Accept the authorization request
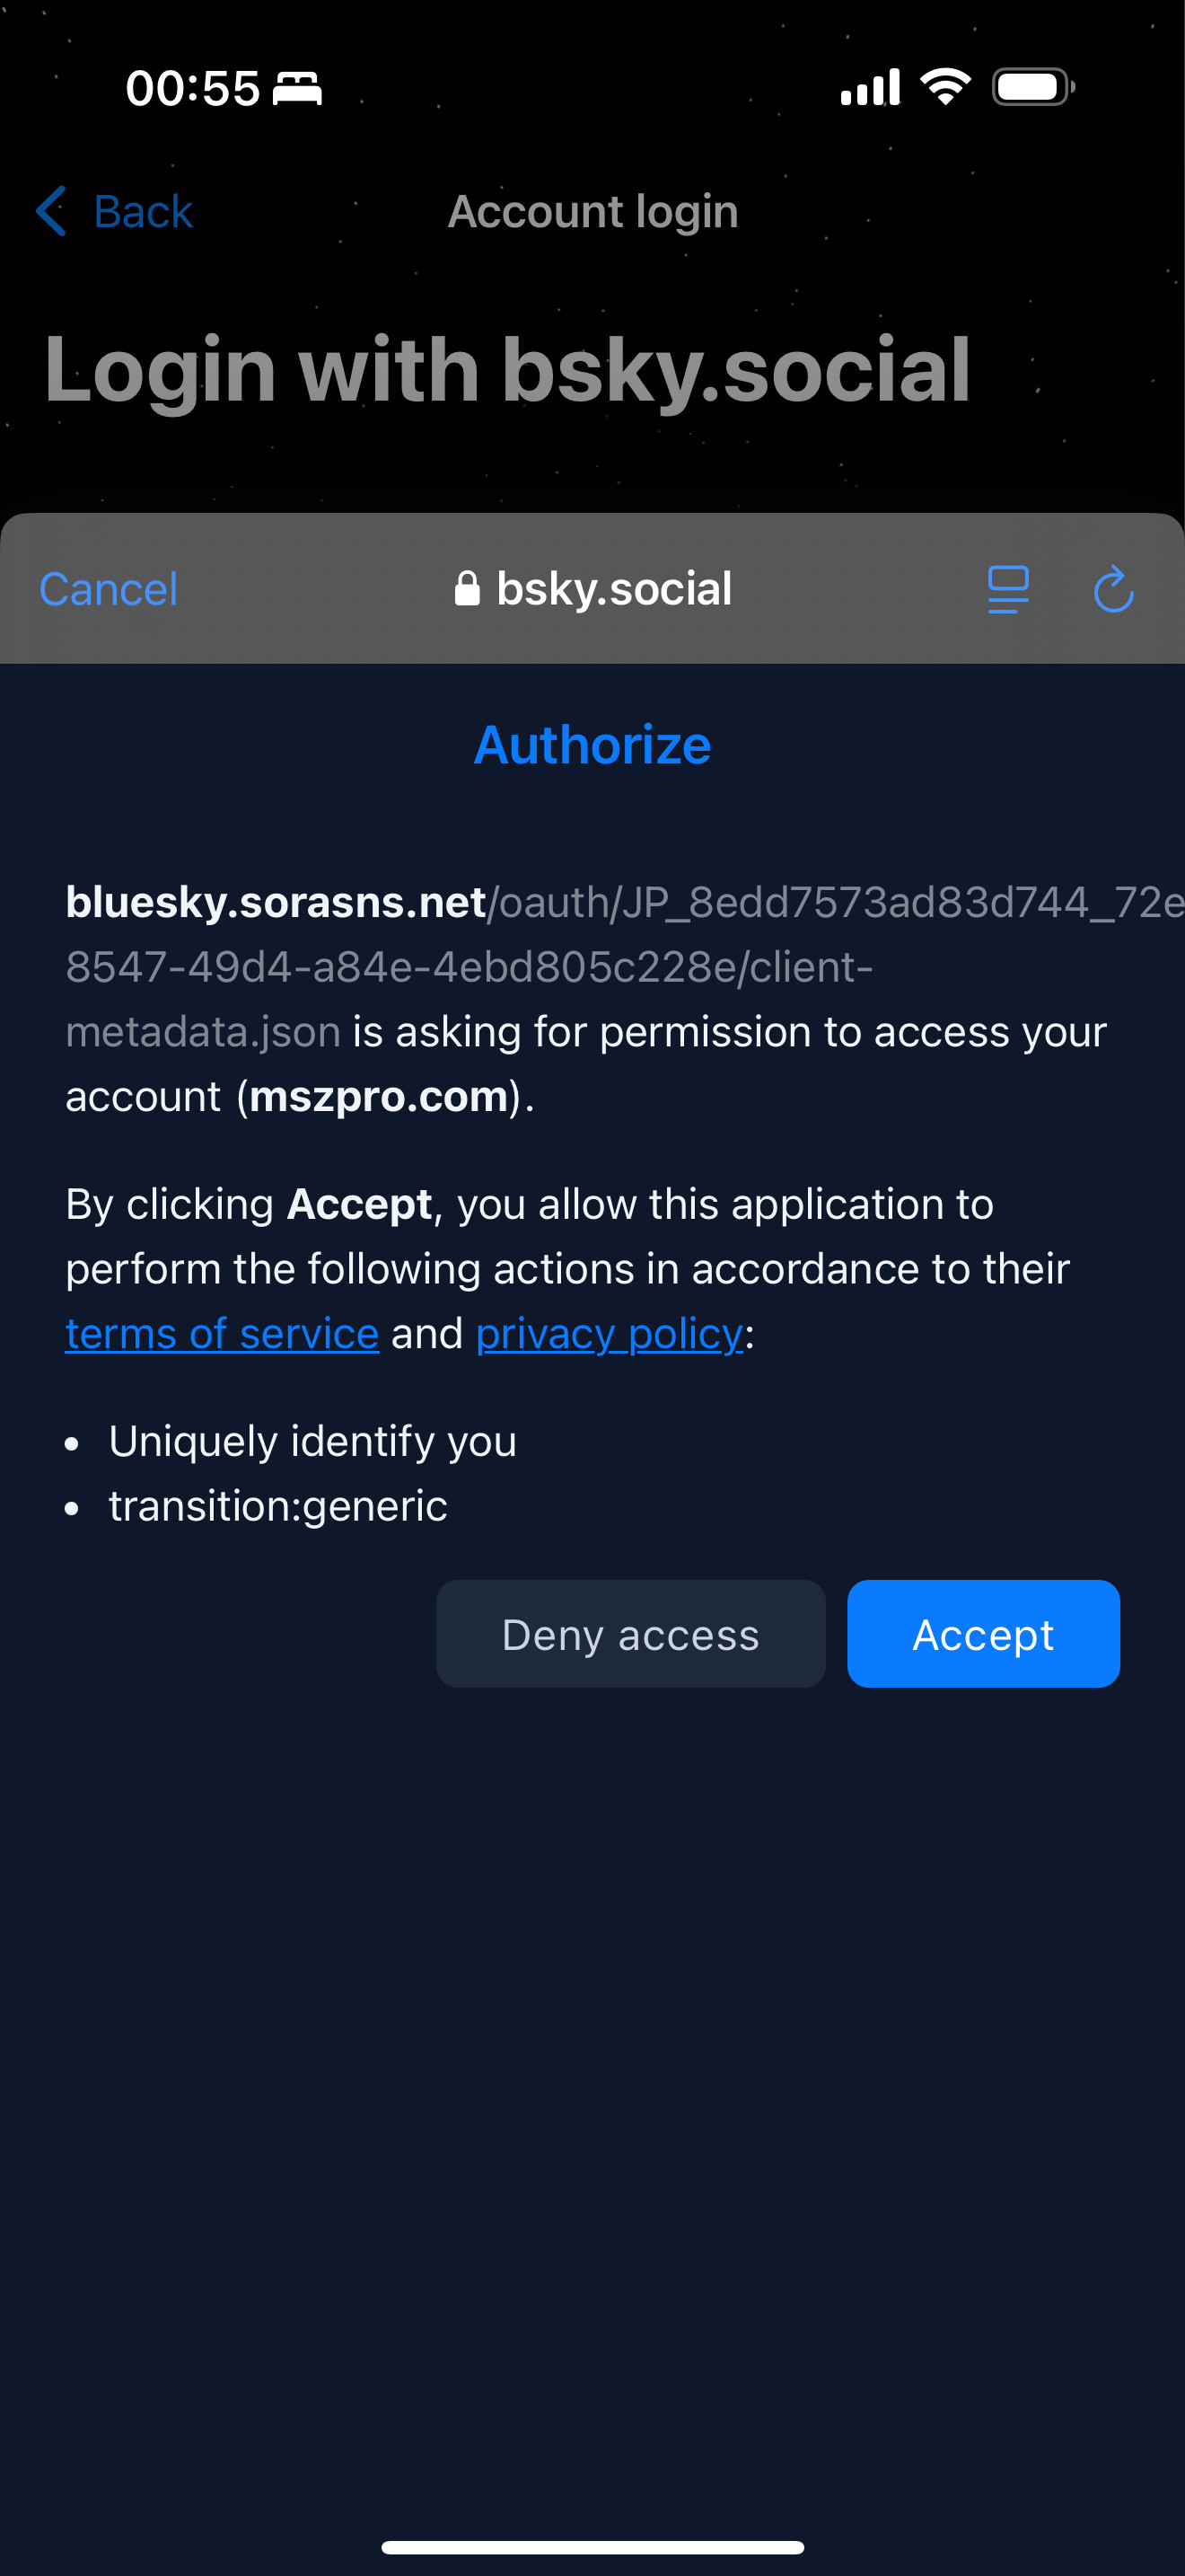This screenshot has width=1185, height=2576. (x=983, y=1634)
